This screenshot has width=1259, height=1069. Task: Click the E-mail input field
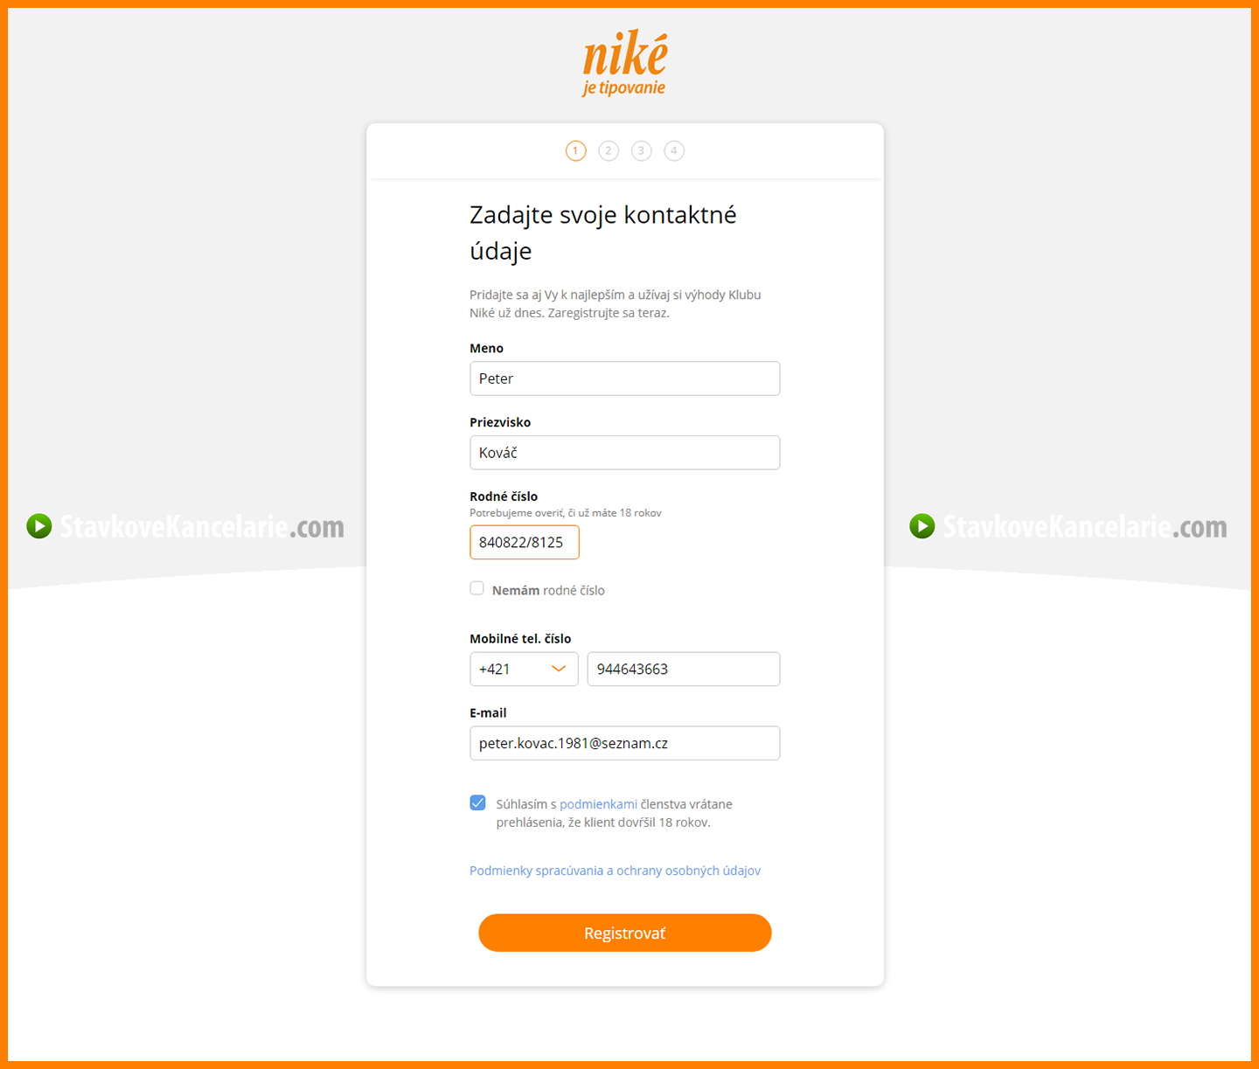click(624, 744)
